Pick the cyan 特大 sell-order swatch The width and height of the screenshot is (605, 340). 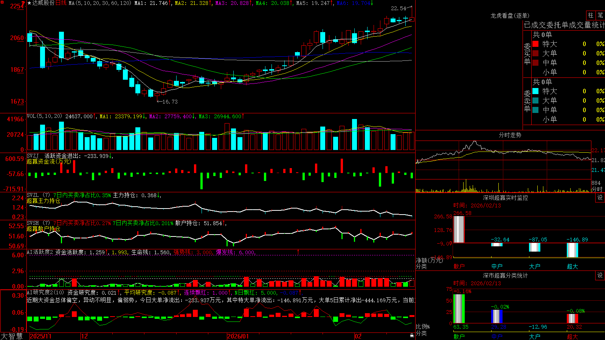click(x=535, y=91)
